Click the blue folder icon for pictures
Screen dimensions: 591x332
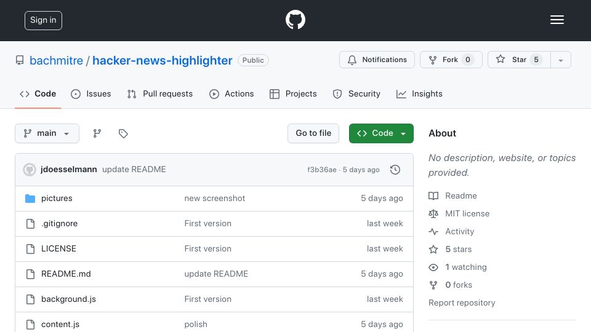pos(30,199)
